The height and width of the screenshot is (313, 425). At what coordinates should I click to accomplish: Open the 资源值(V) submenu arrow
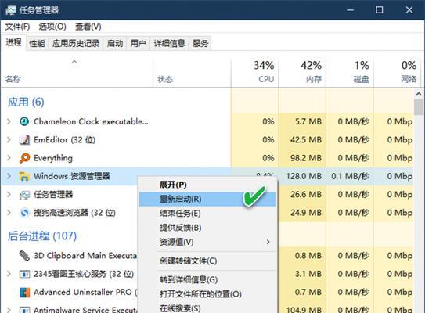[x=268, y=242]
